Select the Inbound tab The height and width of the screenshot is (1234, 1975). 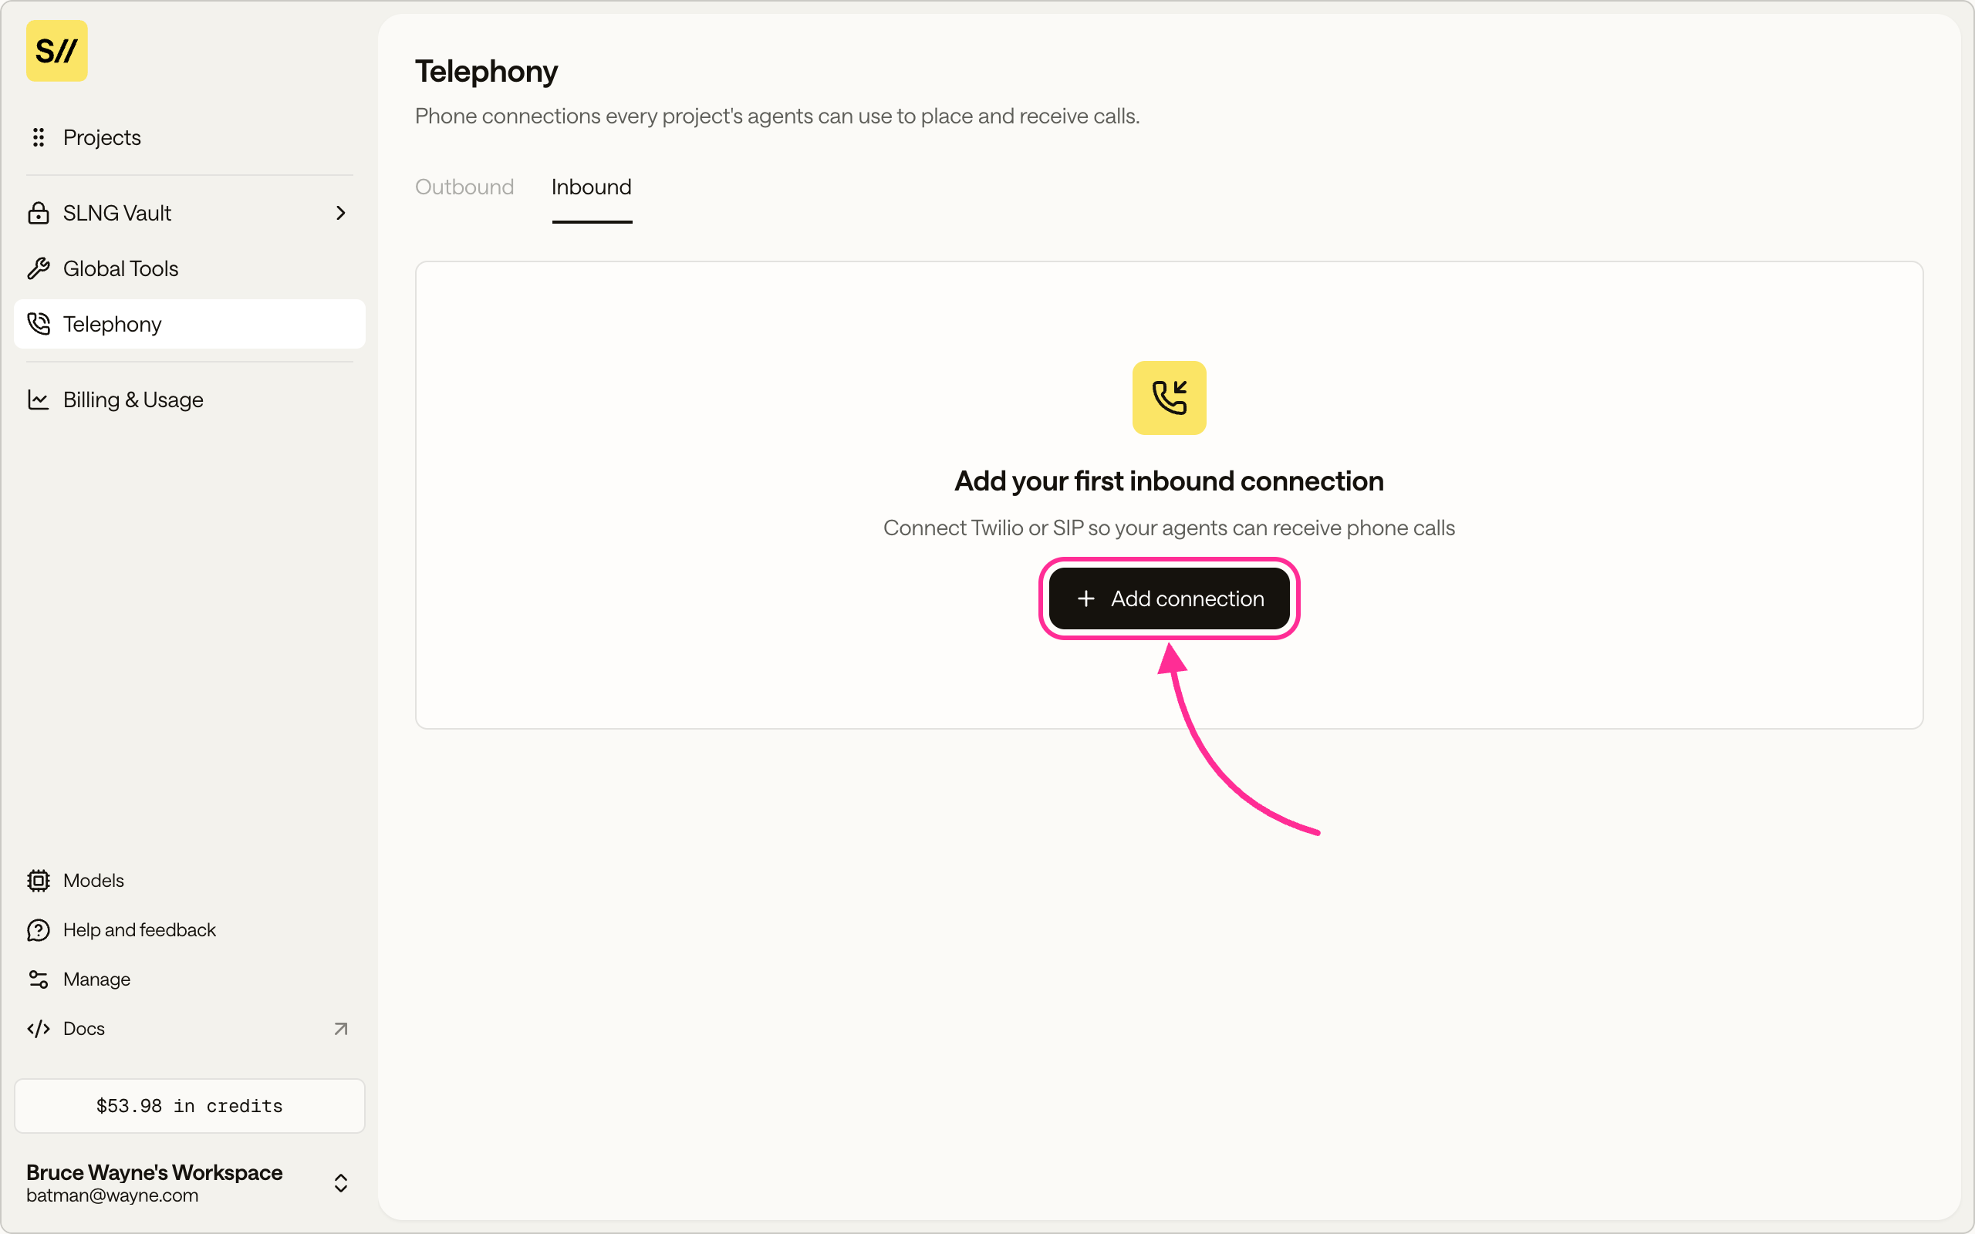(592, 187)
